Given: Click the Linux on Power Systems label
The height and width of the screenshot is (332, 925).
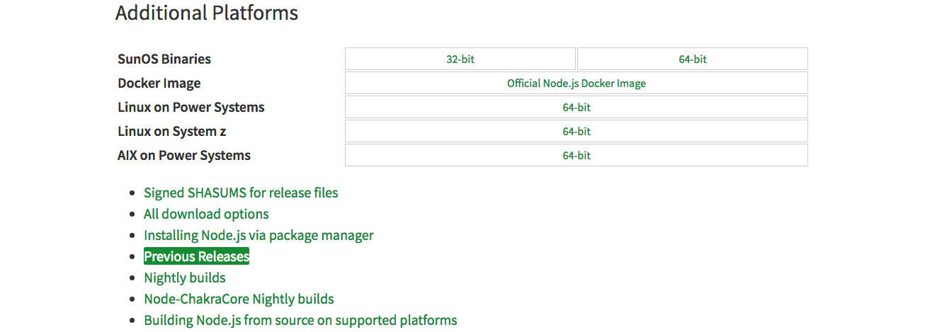Looking at the screenshot, I should (191, 108).
